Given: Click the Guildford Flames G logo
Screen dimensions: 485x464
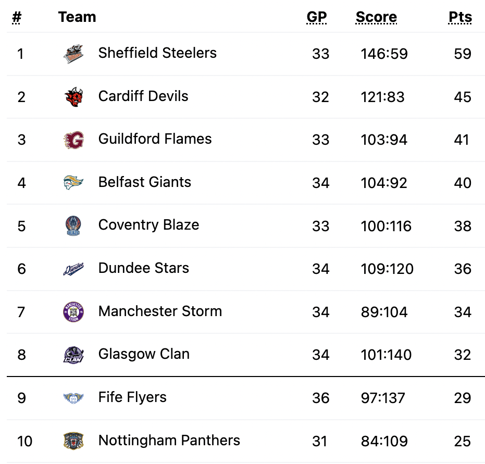Looking at the screenshot, I should click(x=73, y=140).
